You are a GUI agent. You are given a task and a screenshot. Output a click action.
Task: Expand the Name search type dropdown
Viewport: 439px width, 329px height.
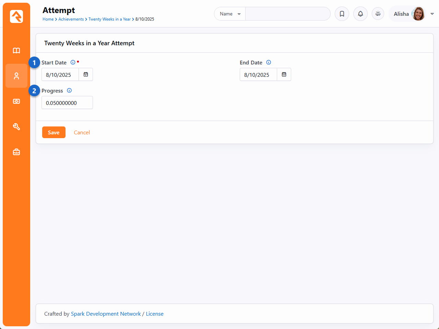click(230, 14)
